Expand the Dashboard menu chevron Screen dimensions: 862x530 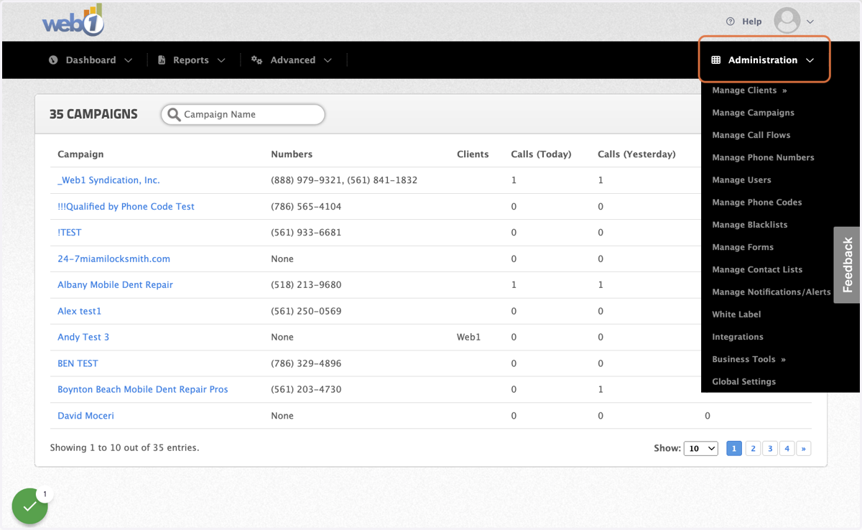tap(128, 60)
